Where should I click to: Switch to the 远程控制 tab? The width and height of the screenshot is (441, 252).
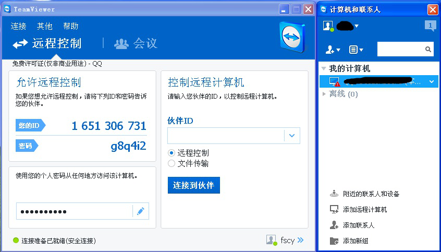47,43
